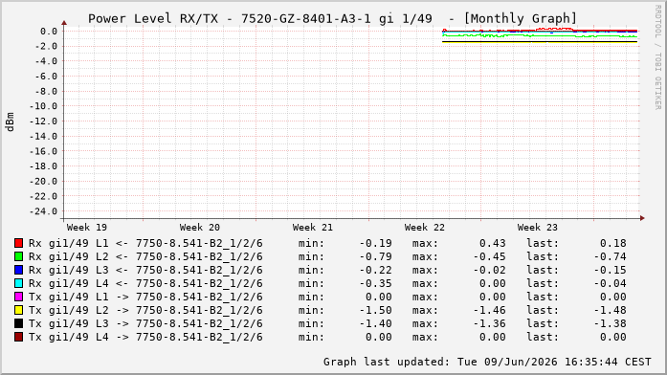Click the dBm y-axis label
The width and height of the screenshot is (667, 375).
[x=11, y=122]
